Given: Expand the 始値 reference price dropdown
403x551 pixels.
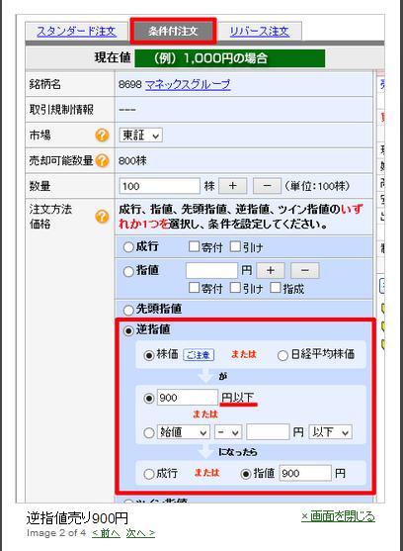Looking at the screenshot, I should tap(184, 432).
